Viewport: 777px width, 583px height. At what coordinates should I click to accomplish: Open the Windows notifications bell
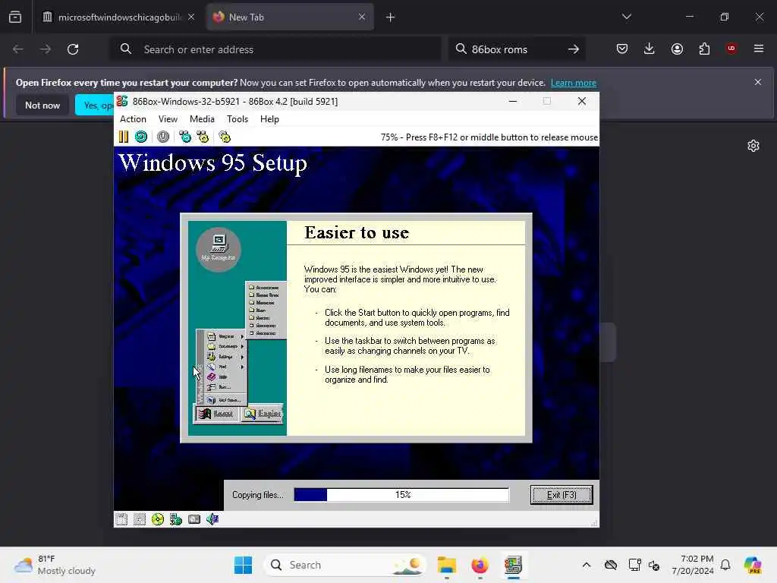[725, 565]
